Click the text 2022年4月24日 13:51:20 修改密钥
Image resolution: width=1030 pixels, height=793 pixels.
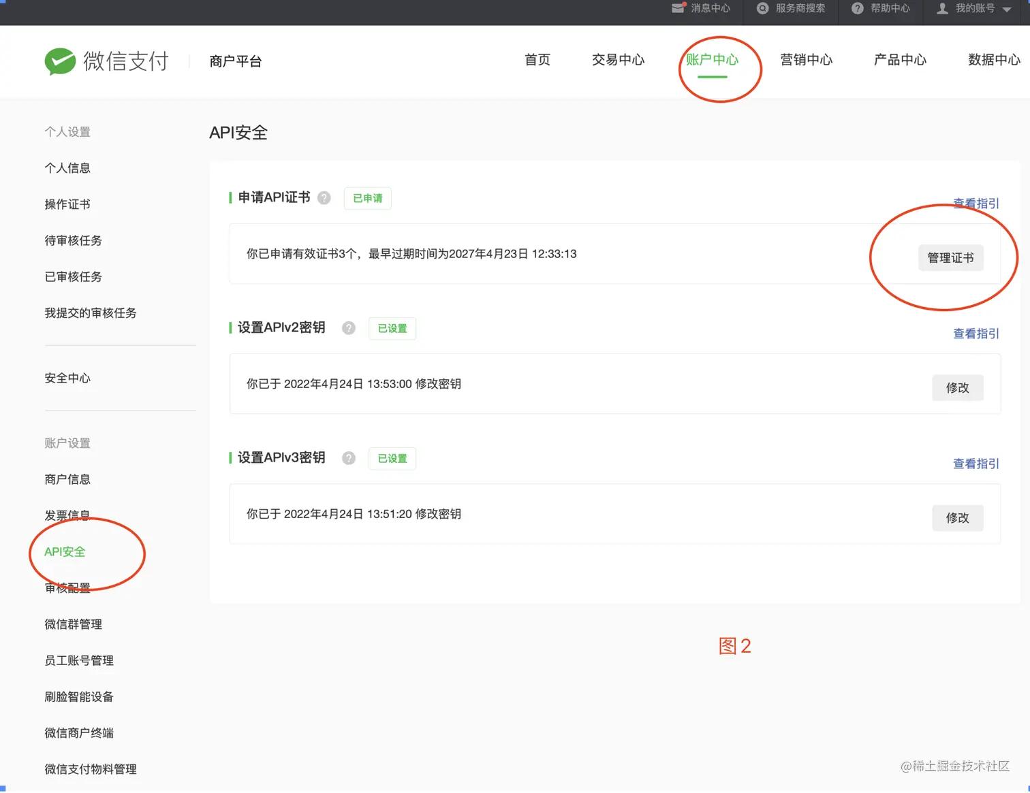pos(373,514)
